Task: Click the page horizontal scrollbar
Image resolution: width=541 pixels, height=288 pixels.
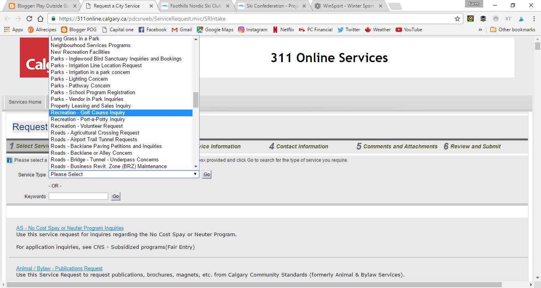Action: click(x=253, y=285)
